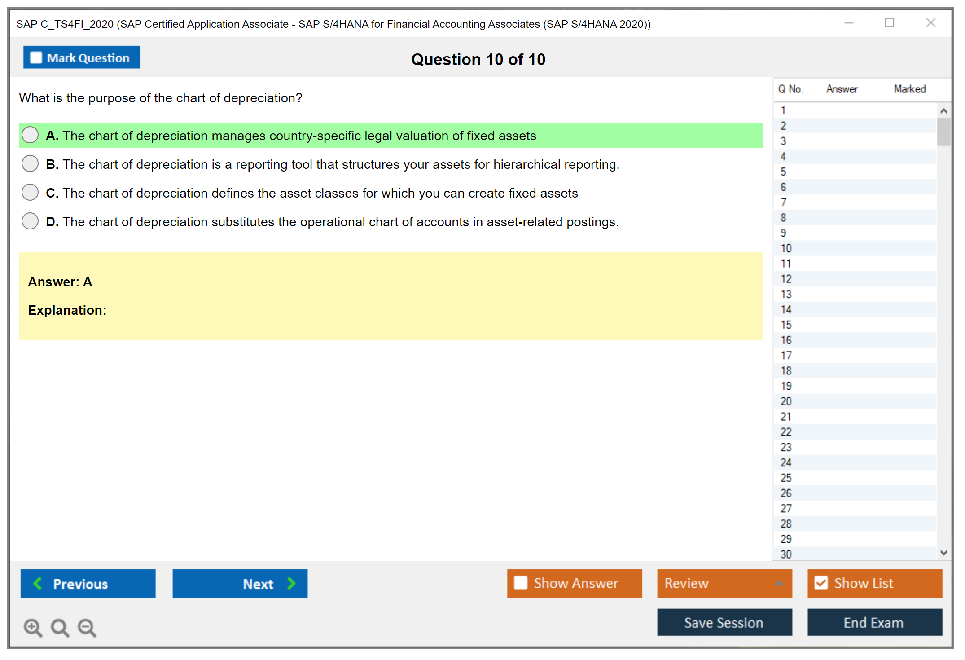Maximize the exam window

[x=889, y=23]
